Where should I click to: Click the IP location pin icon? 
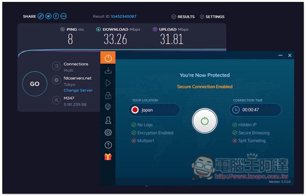coord(108,107)
